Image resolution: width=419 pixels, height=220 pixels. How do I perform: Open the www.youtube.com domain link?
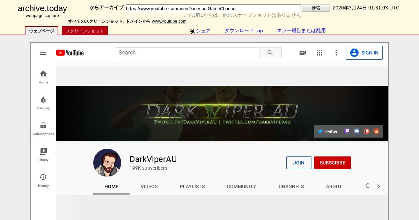[x=169, y=21]
